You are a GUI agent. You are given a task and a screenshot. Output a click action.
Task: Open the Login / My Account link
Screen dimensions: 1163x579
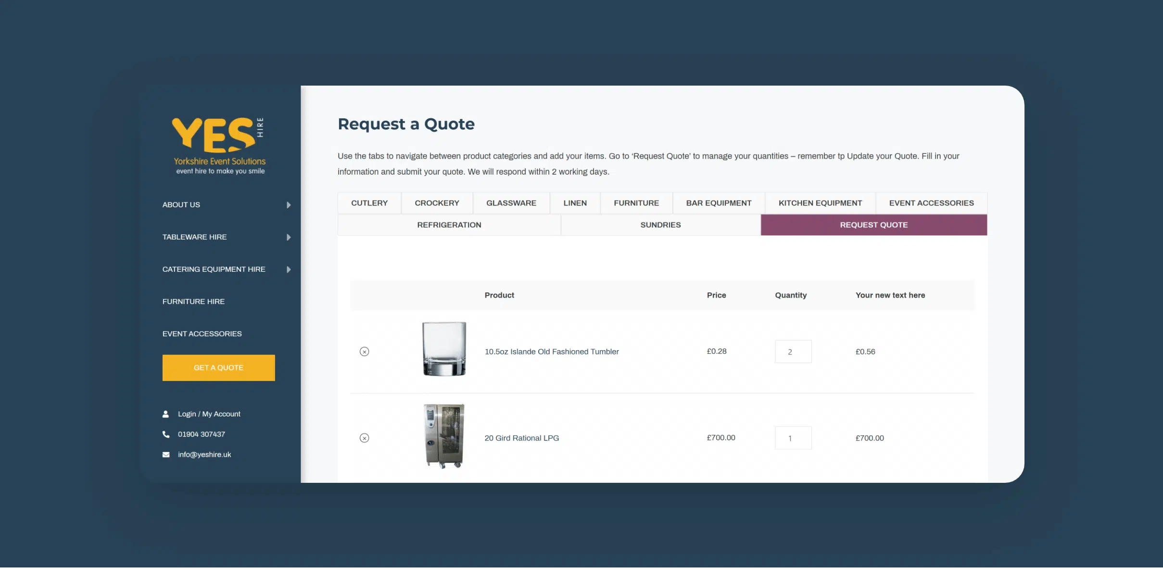point(209,414)
